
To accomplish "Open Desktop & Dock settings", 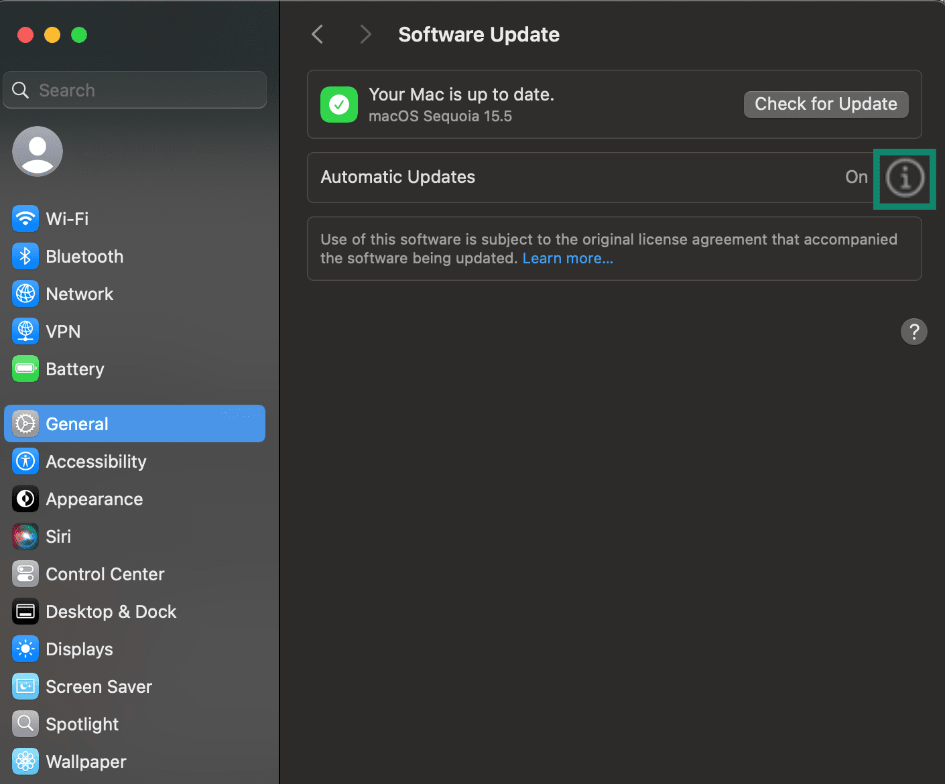I will (x=111, y=611).
